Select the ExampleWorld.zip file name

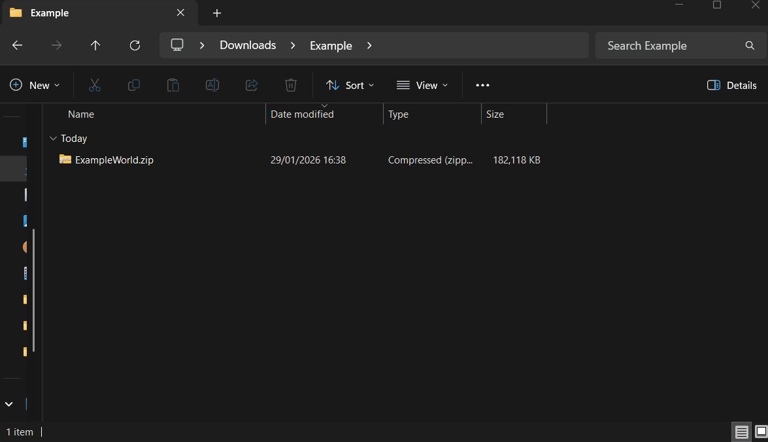[x=114, y=160]
